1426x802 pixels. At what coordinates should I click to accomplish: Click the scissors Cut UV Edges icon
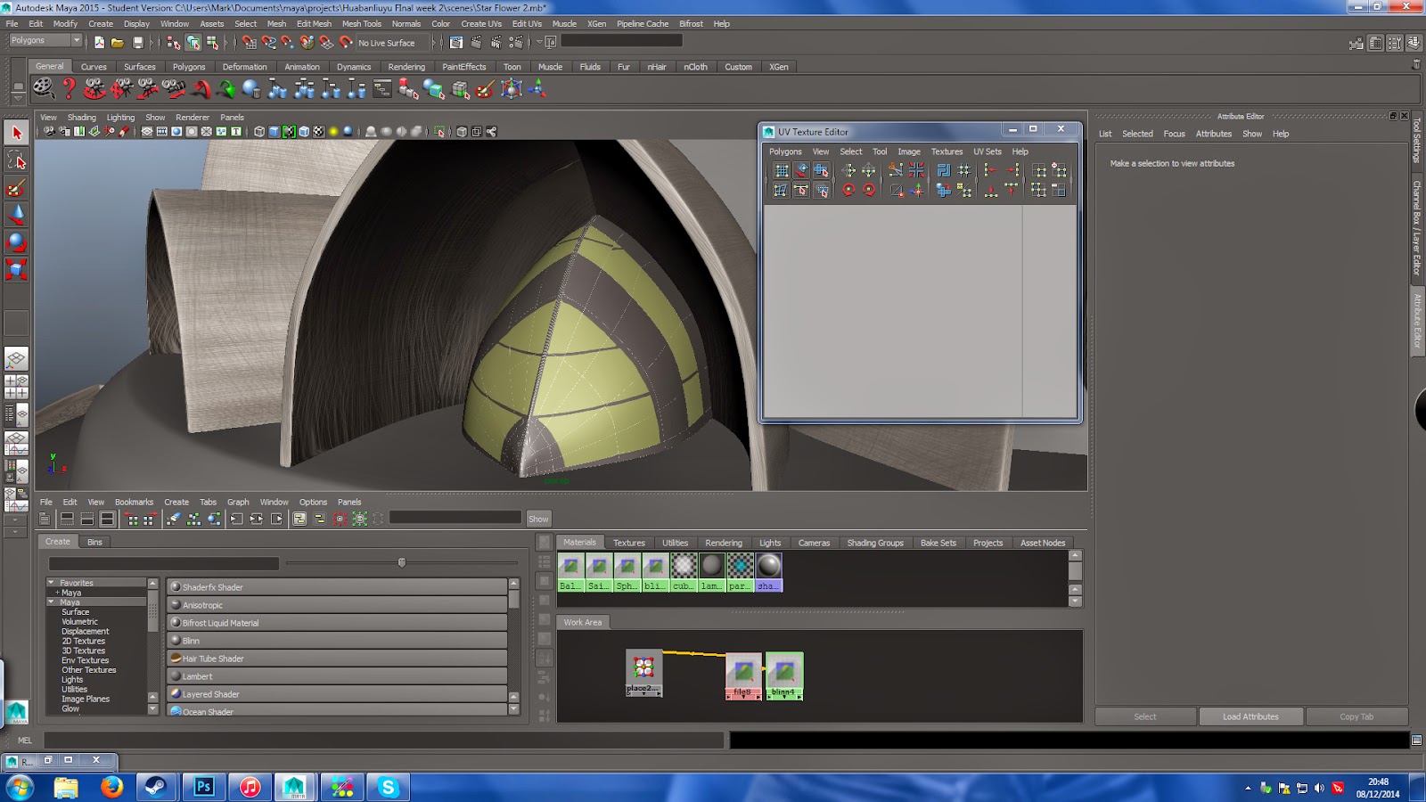896,170
